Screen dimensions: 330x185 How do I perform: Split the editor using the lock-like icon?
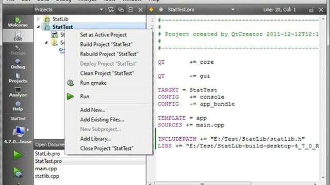tap(311, 10)
